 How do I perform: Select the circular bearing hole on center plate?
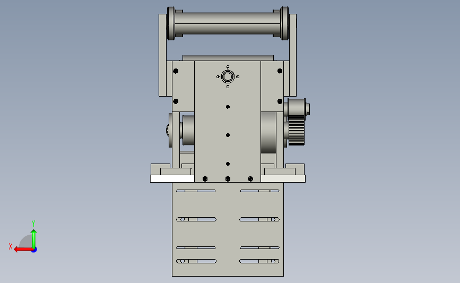pos(228,77)
